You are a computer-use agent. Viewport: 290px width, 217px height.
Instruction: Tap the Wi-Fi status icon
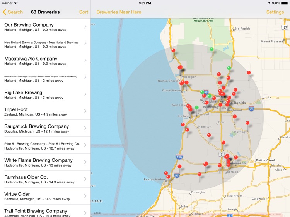[x=16, y=3]
